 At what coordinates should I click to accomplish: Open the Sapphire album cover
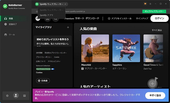126,48
